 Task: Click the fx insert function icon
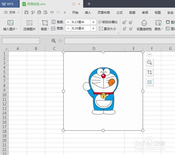coord(60,41)
